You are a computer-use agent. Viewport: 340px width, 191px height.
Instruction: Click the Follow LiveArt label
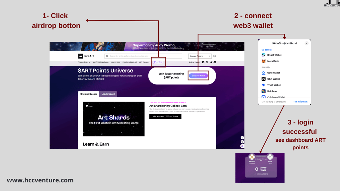(x=195, y=63)
